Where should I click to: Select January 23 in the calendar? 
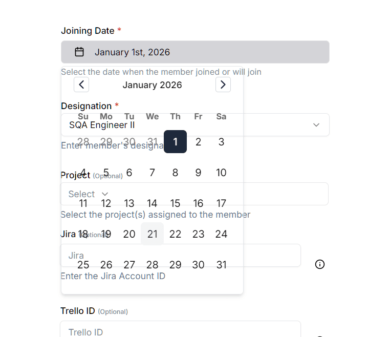click(x=198, y=234)
